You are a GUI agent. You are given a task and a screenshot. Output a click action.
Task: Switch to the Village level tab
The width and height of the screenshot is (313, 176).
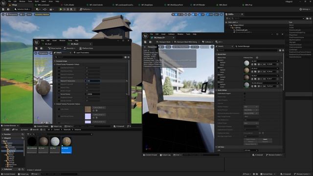pos(14,5)
